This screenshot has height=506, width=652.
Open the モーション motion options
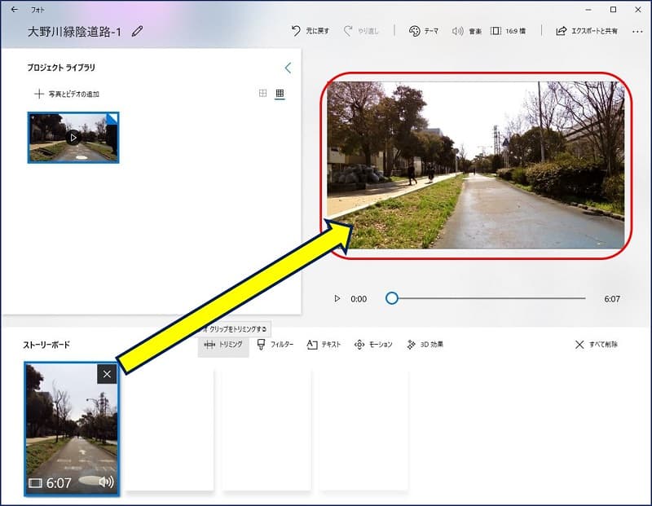tap(373, 345)
